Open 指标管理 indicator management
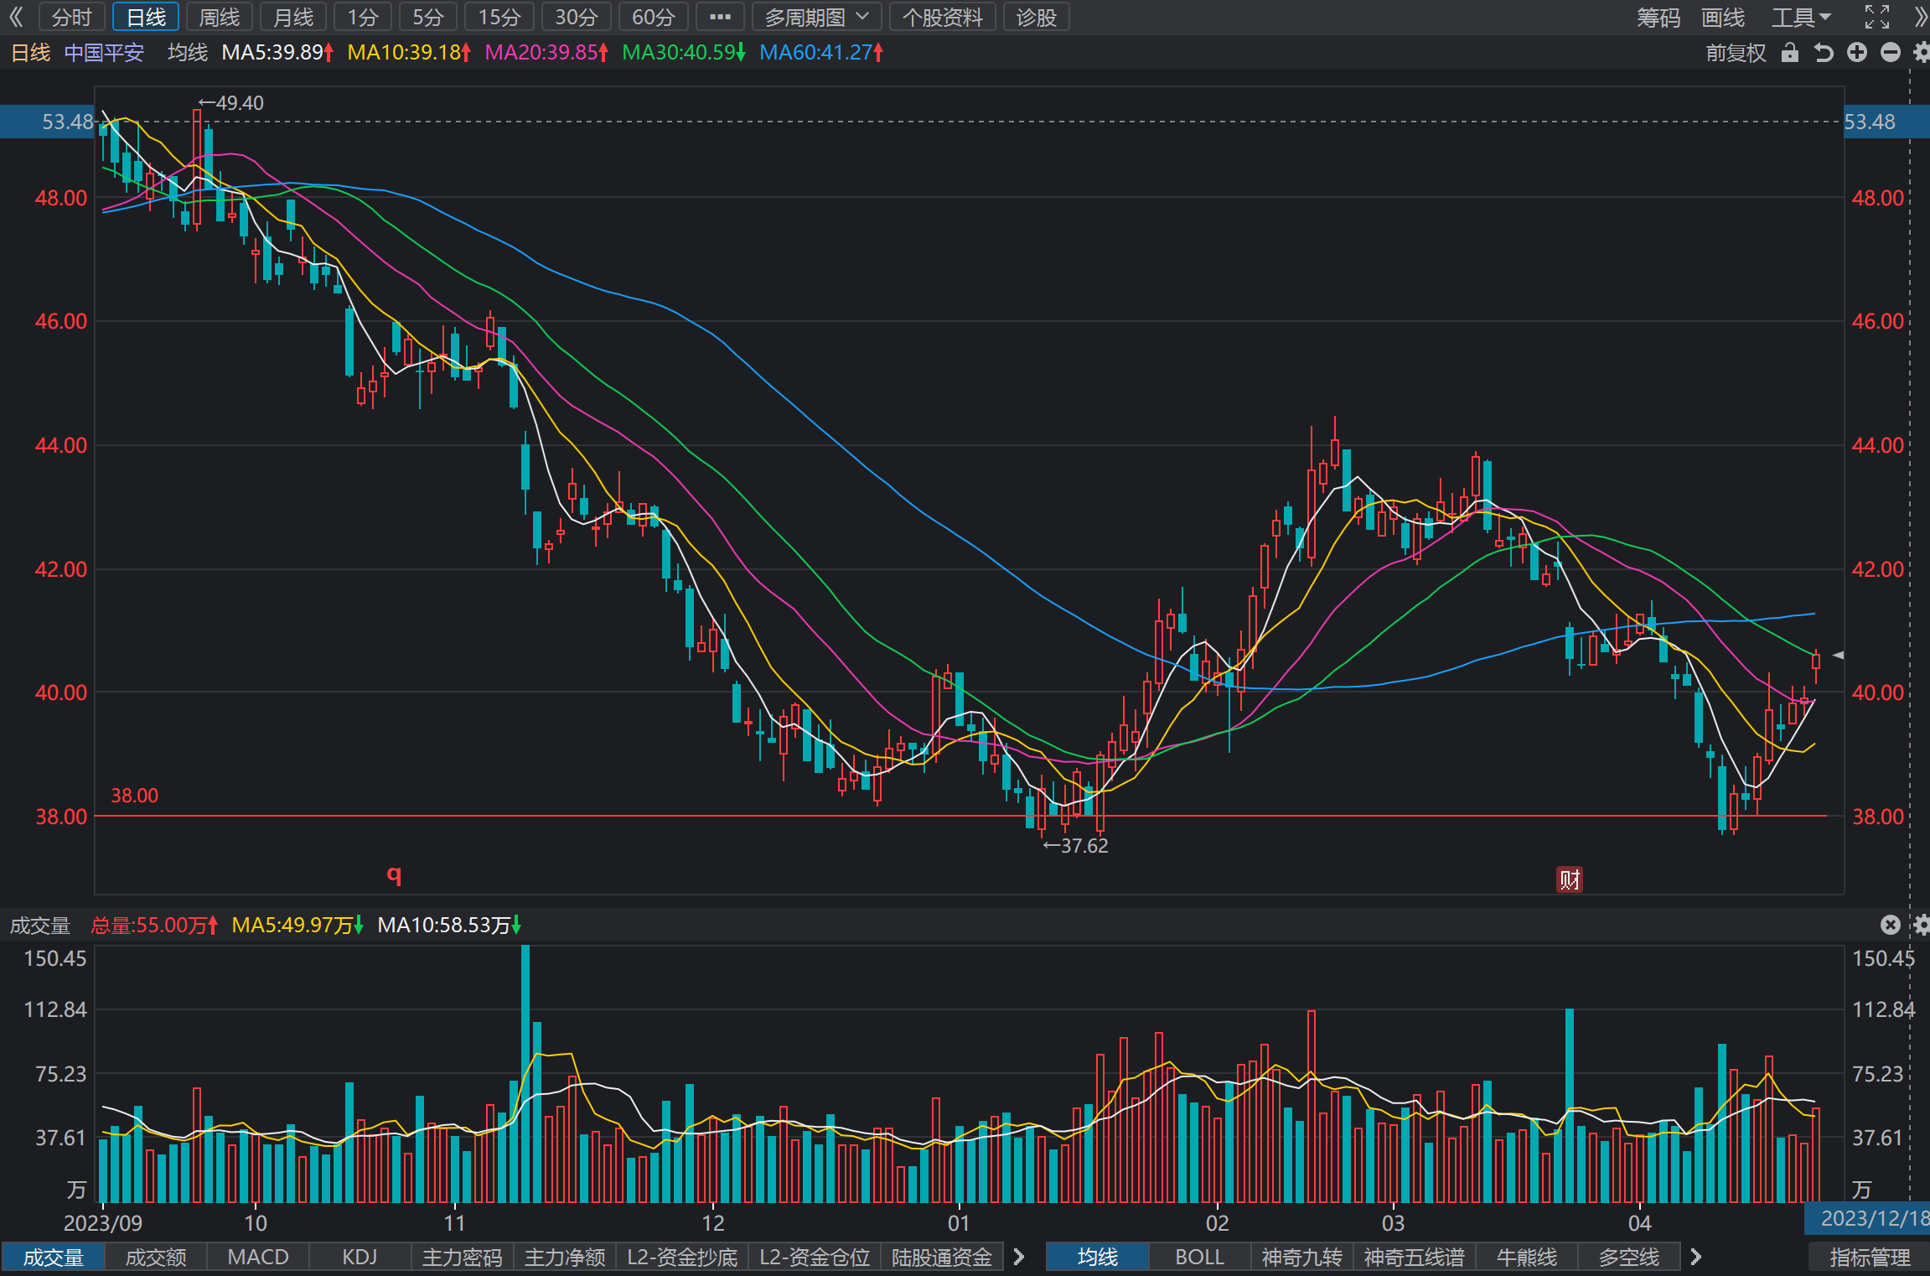 (1870, 1257)
